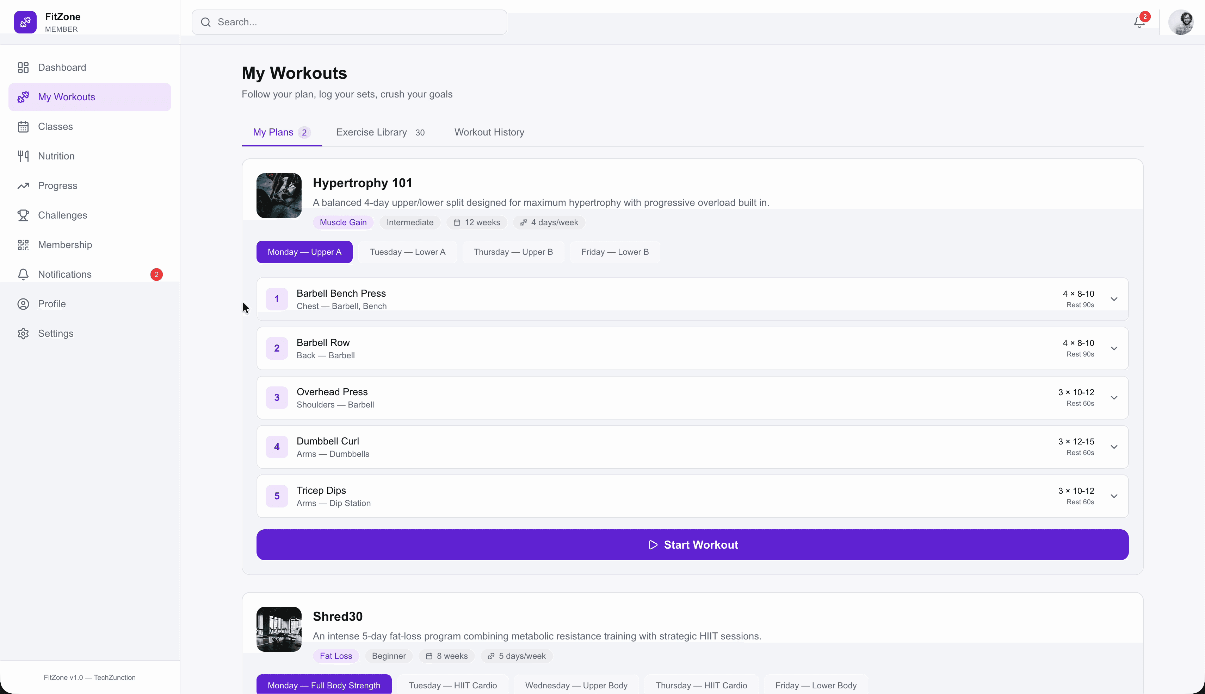Image resolution: width=1205 pixels, height=694 pixels.
Task: Open Settings from the sidebar
Action: (x=55, y=333)
